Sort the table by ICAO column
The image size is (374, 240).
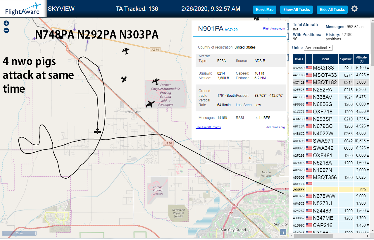299,59
